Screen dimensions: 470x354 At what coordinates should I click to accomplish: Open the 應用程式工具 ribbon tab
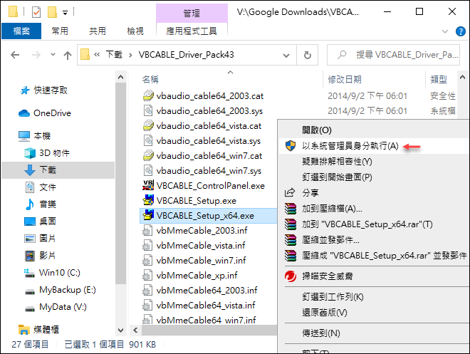pos(192,31)
